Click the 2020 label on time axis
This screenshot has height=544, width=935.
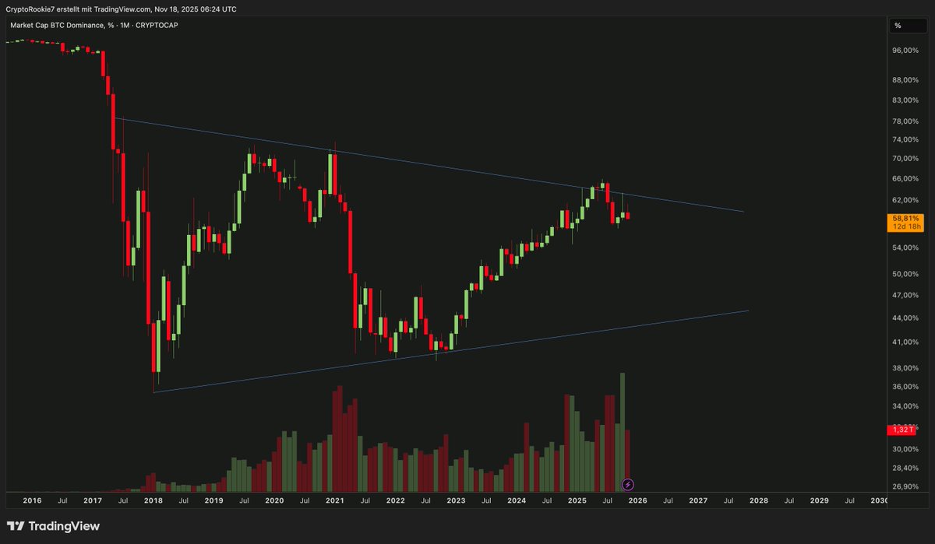[x=274, y=502]
